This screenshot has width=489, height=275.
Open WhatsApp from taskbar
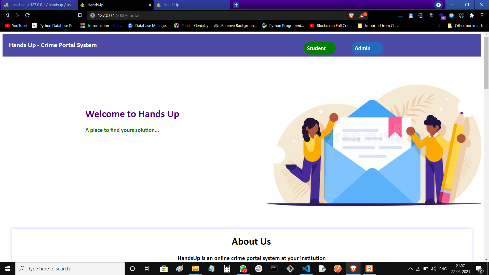point(243,269)
